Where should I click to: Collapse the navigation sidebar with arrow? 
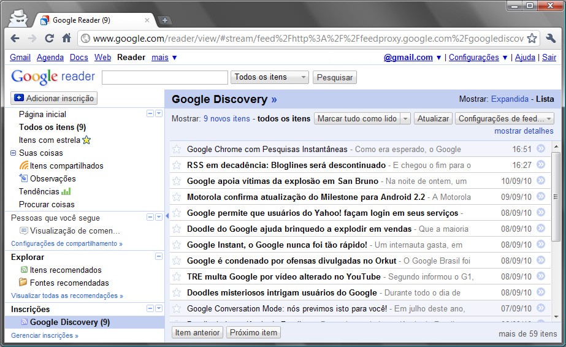(x=167, y=216)
